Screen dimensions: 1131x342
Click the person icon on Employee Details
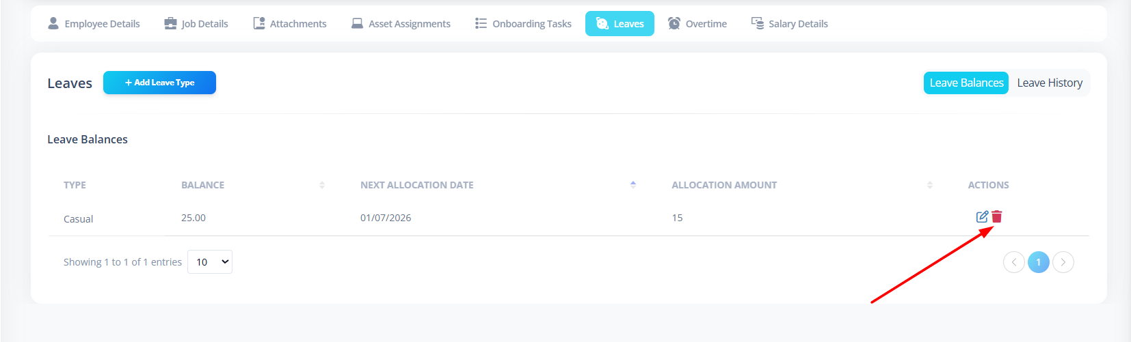[53, 23]
